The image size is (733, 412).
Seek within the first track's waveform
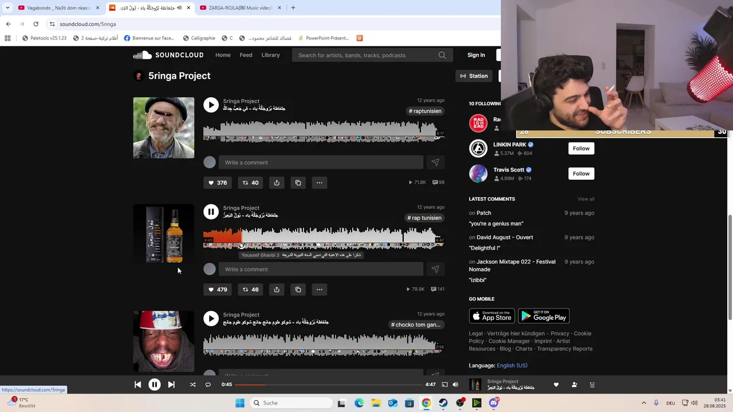click(324, 130)
